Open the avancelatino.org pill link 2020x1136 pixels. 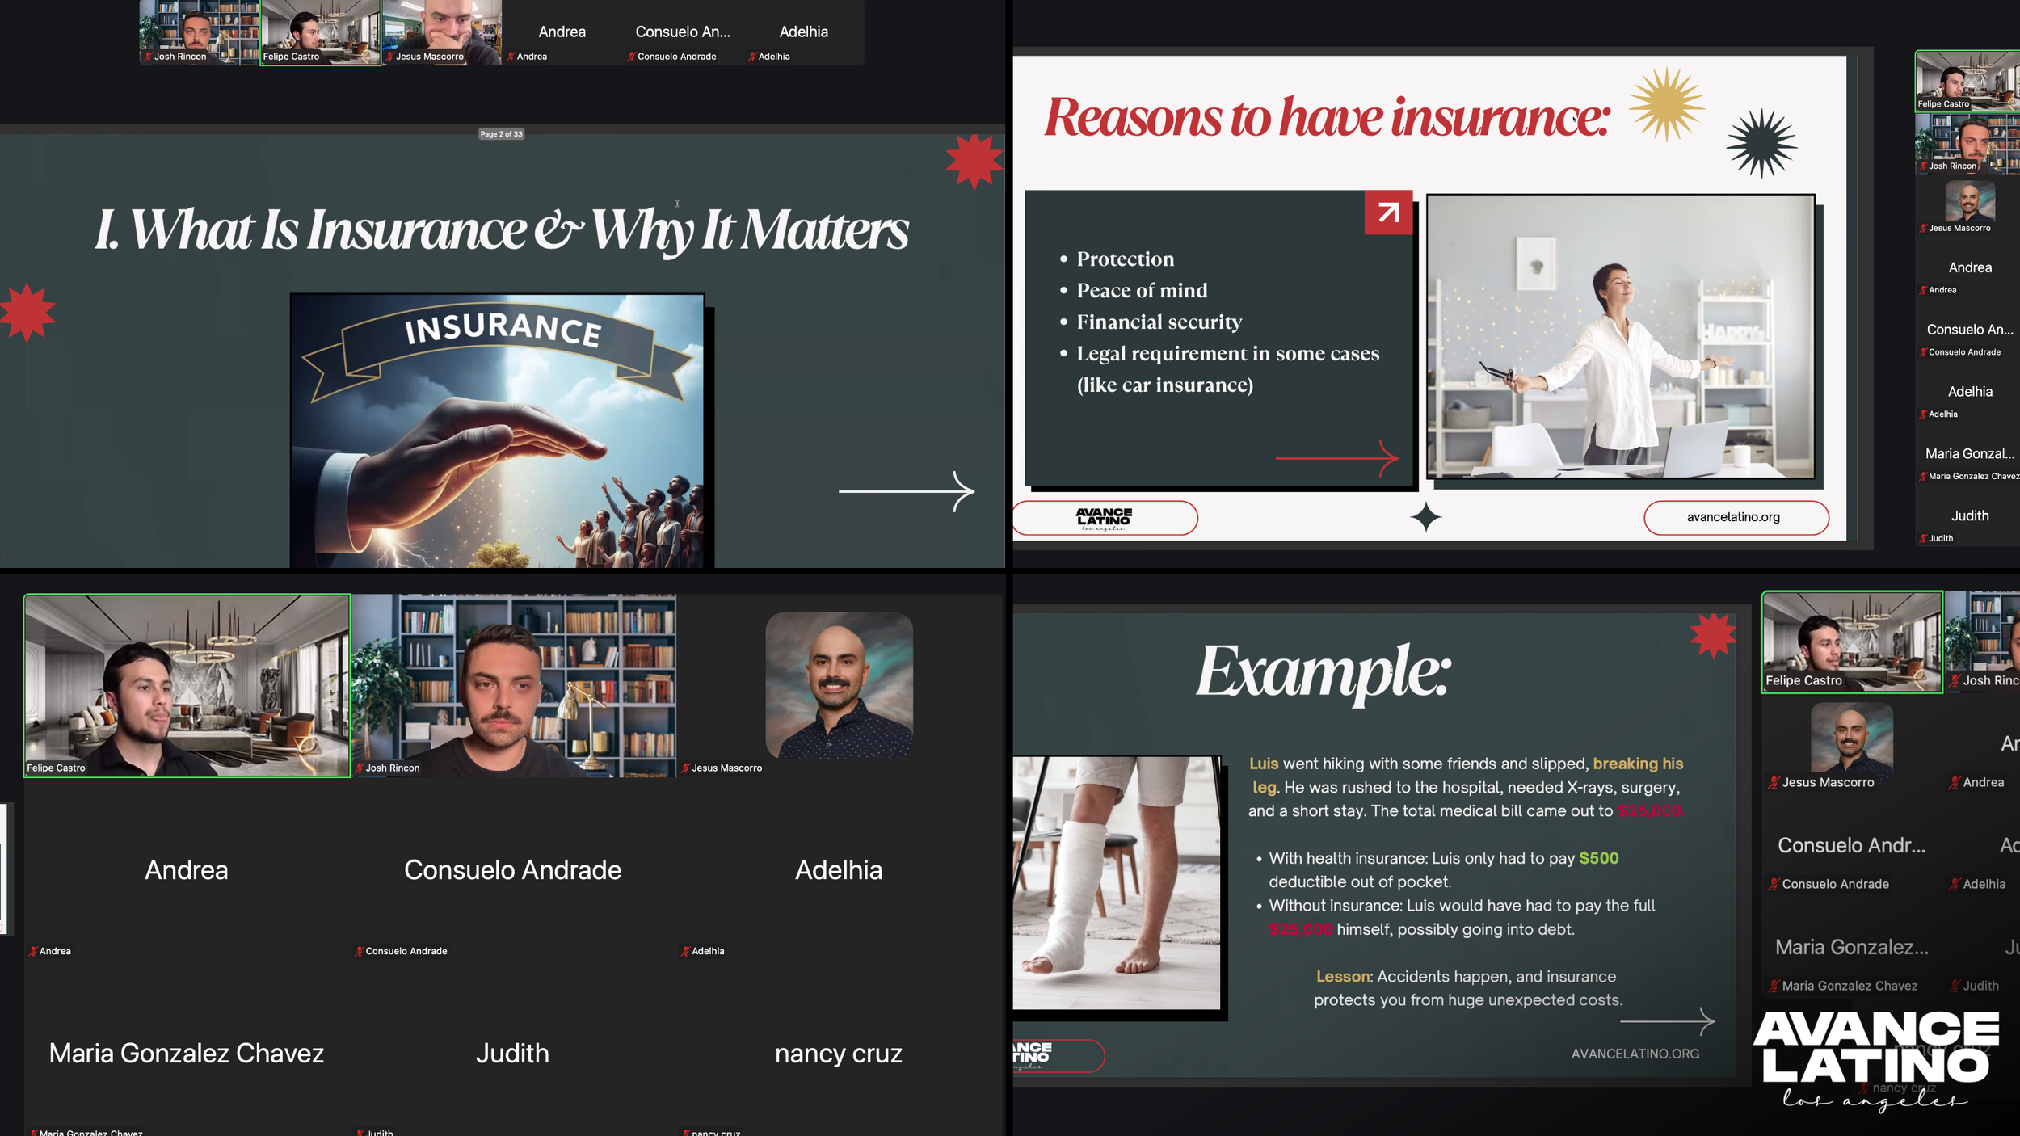(x=1736, y=517)
